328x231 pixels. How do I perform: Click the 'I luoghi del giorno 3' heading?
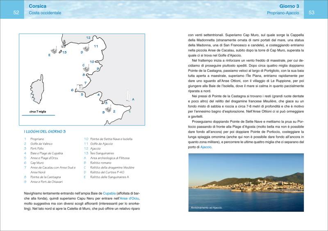pyautogui.click(x=45, y=131)
